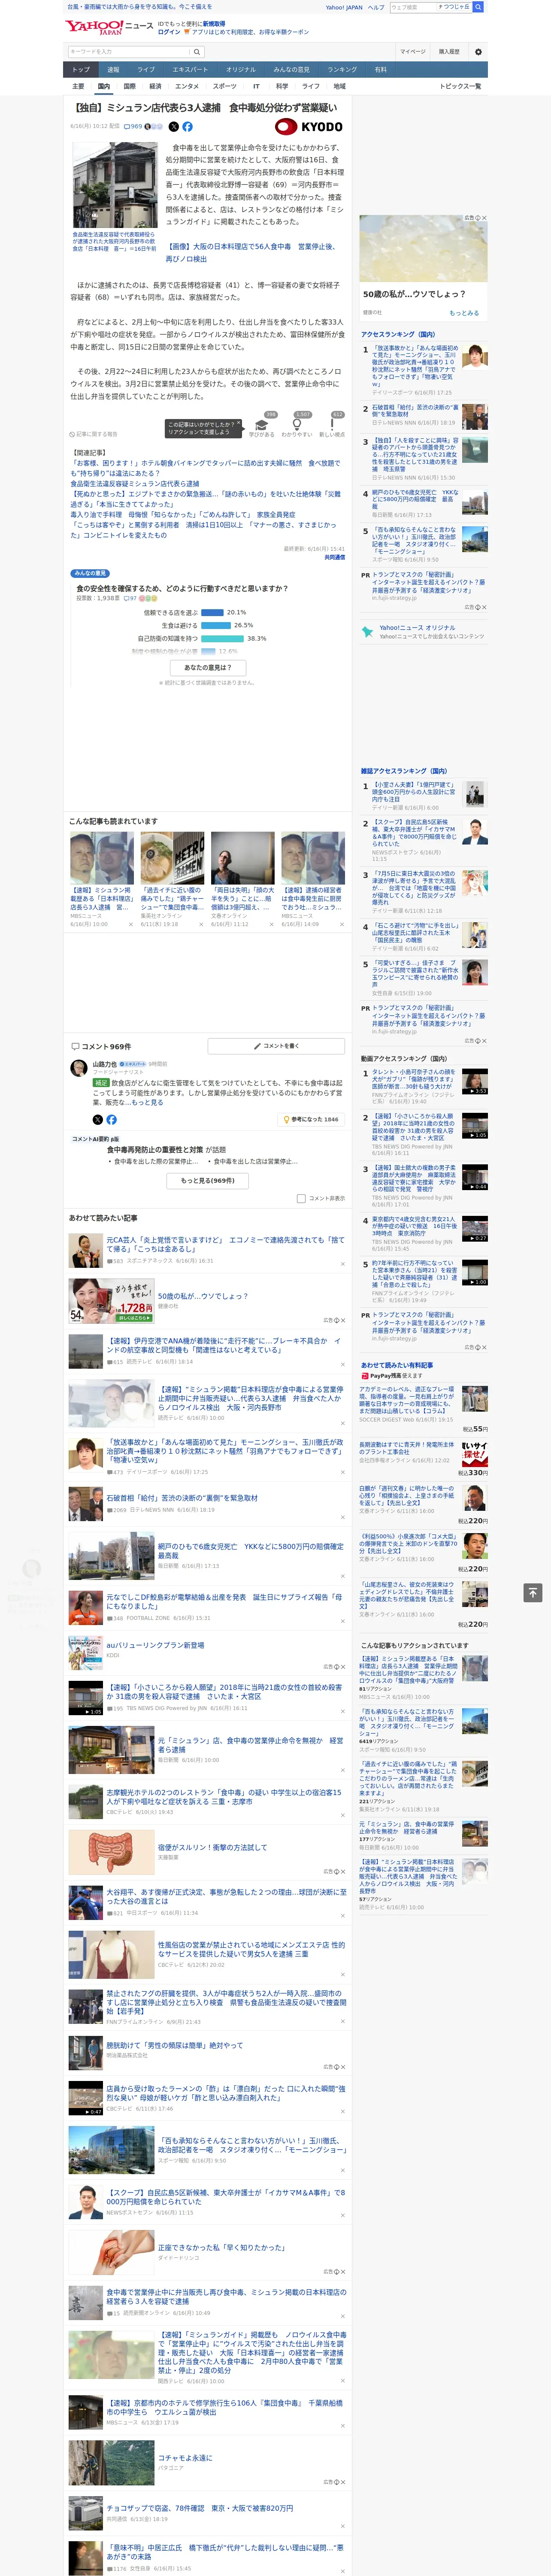Close the reaction tooltip popup
The width and height of the screenshot is (551, 2576).
pyautogui.click(x=239, y=422)
